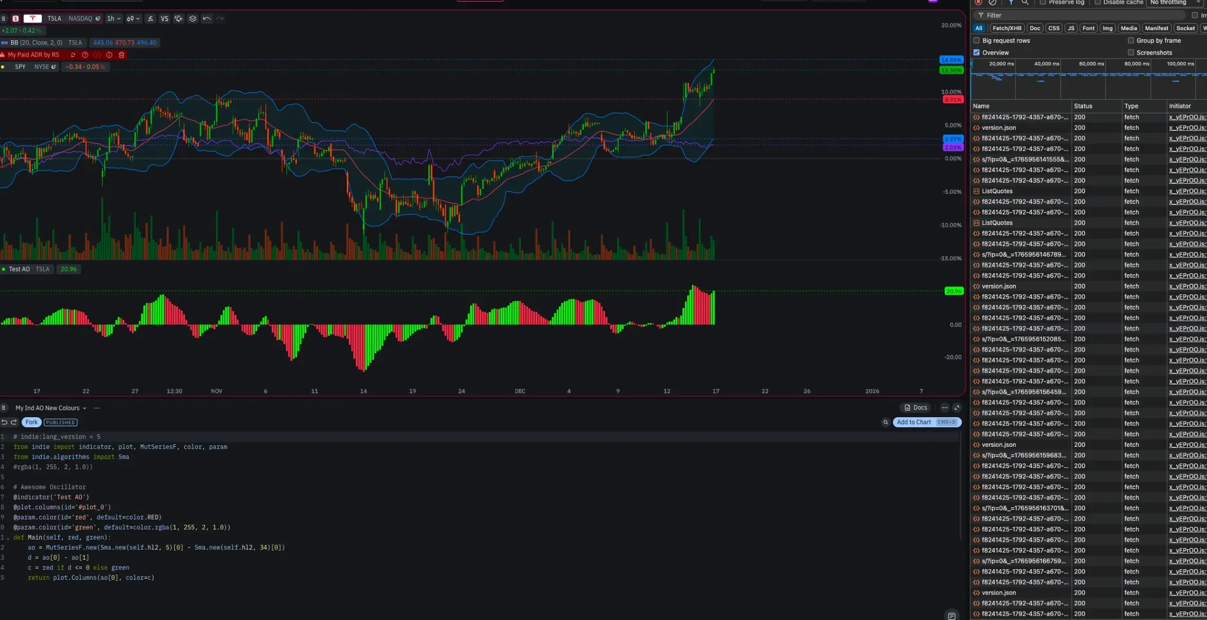Switch to the Fetch/XHR filter tab
The image size is (1207, 620).
(x=1007, y=28)
